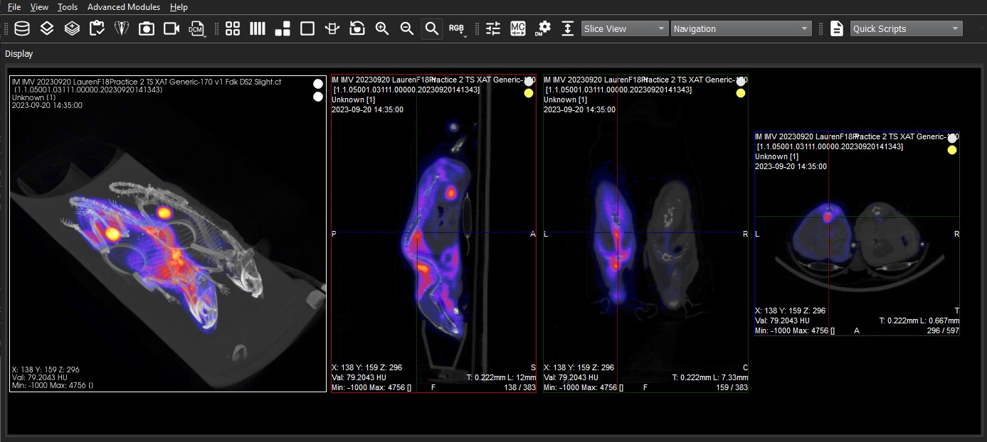Click the RGB color mode button

coord(456,28)
